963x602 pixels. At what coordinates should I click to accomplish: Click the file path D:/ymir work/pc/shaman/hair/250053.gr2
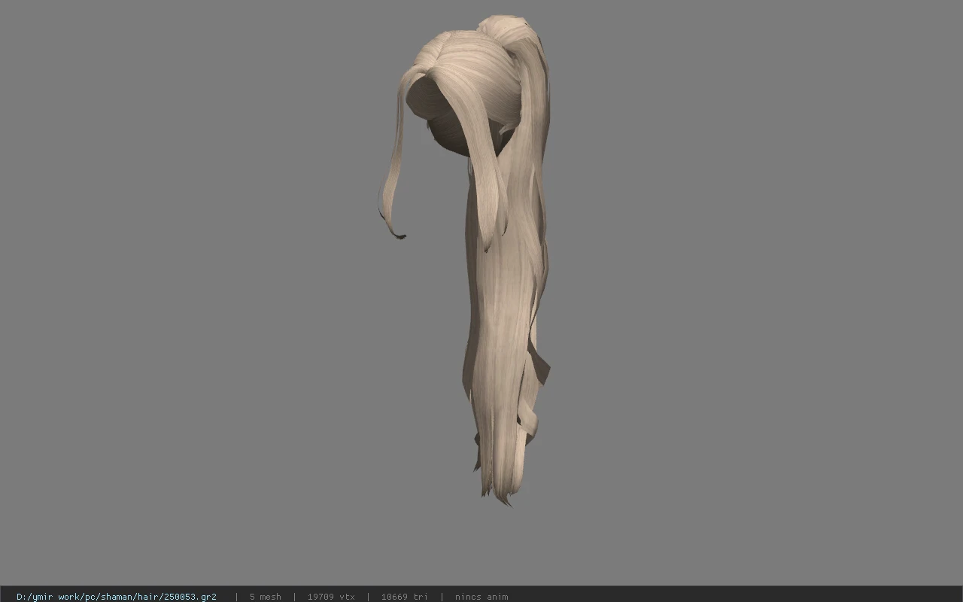click(117, 597)
